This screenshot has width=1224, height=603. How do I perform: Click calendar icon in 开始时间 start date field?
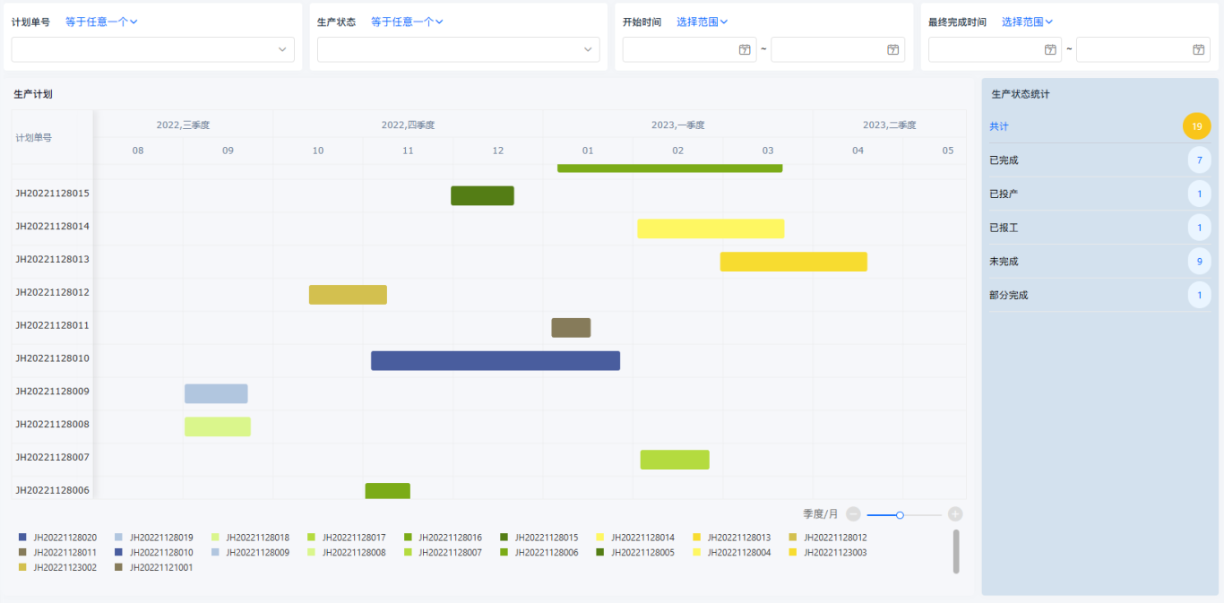pyautogui.click(x=745, y=49)
